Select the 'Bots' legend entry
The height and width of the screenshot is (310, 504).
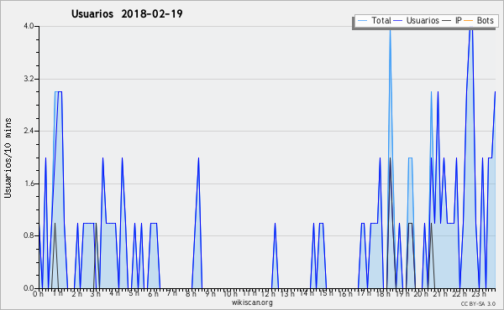pyautogui.click(x=485, y=20)
